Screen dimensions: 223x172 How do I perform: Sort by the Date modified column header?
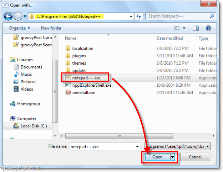coord(170,38)
